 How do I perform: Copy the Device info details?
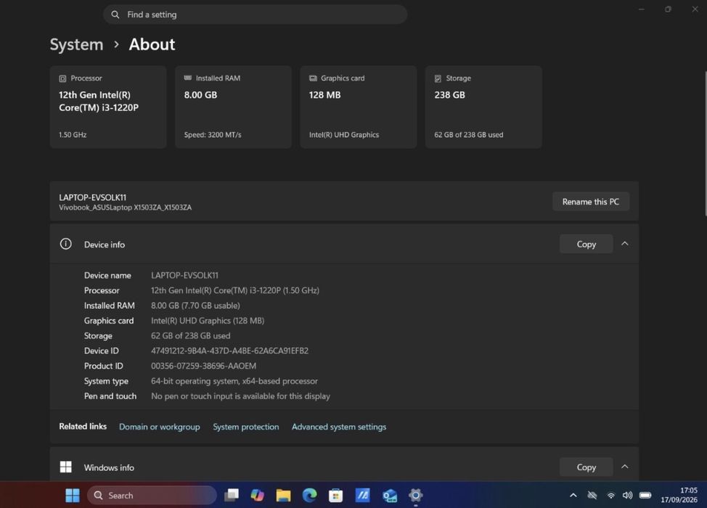(x=587, y=244)
